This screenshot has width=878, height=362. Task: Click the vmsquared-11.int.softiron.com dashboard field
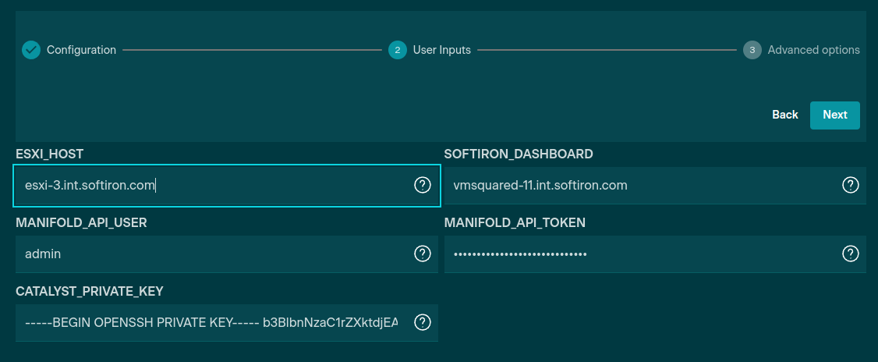click(x=639, y=185)
